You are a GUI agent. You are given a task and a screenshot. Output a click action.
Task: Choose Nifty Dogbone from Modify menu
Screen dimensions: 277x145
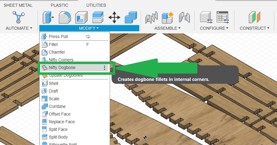(x=62, y=68)
